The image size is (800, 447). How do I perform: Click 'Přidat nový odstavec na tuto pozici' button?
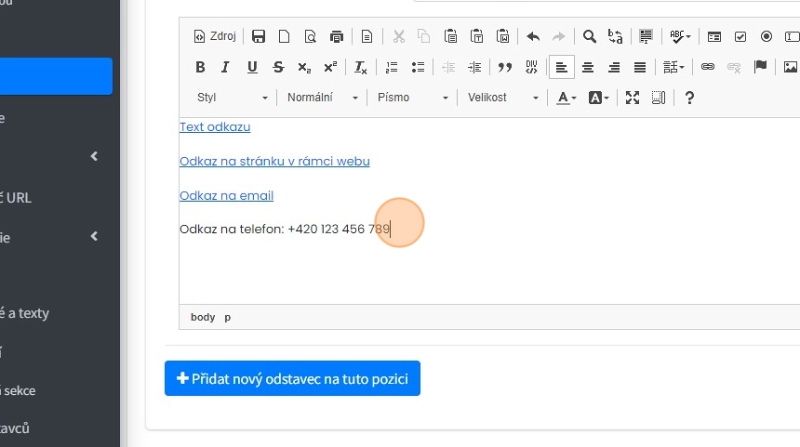292,378
